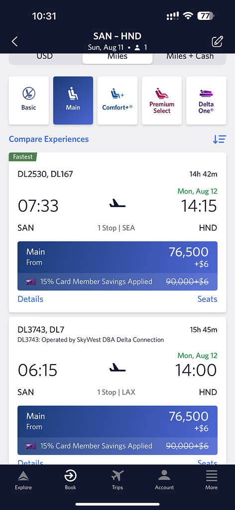Image resolution: width=235 pixels, height=510 pixels.
Task: Switch to the USD price tab
Action: pos(45,58)
